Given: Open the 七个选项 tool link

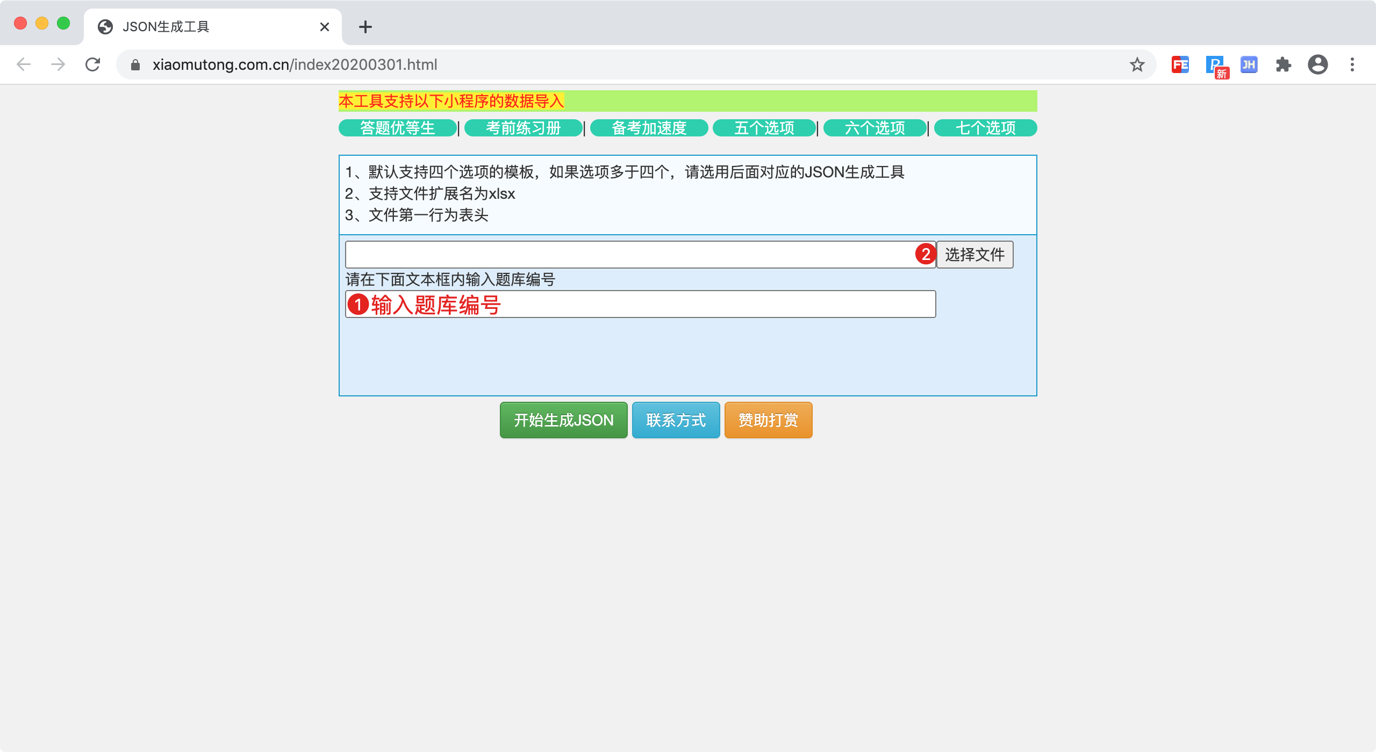Looking at the screenshot, I should [x=985, y=128].
